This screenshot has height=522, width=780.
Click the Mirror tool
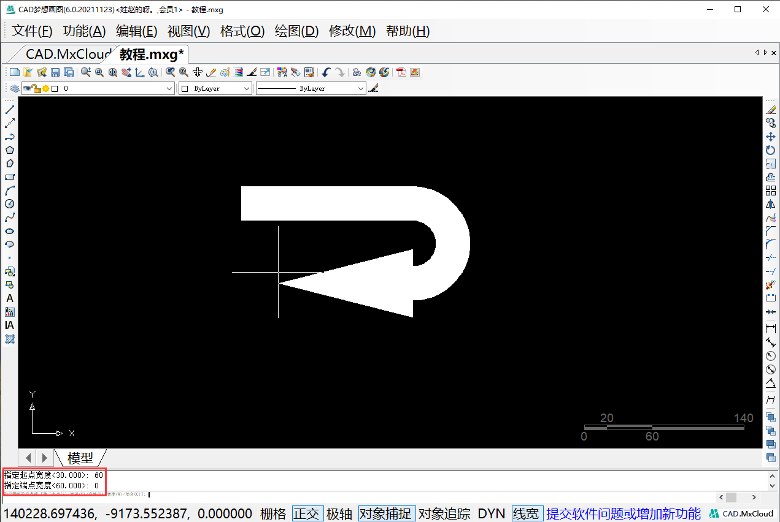771,204
